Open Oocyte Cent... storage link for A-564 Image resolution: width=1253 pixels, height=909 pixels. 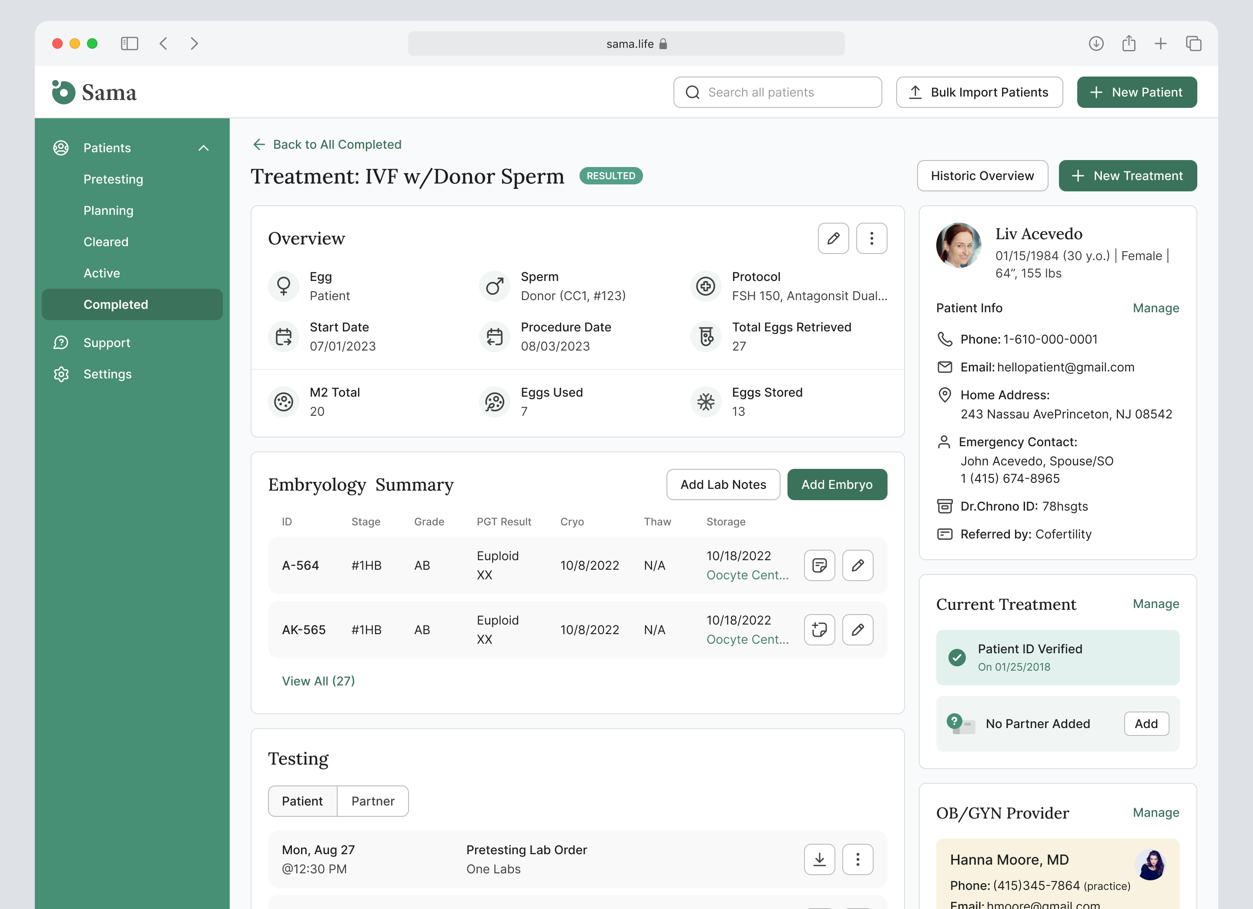[747, 575]
